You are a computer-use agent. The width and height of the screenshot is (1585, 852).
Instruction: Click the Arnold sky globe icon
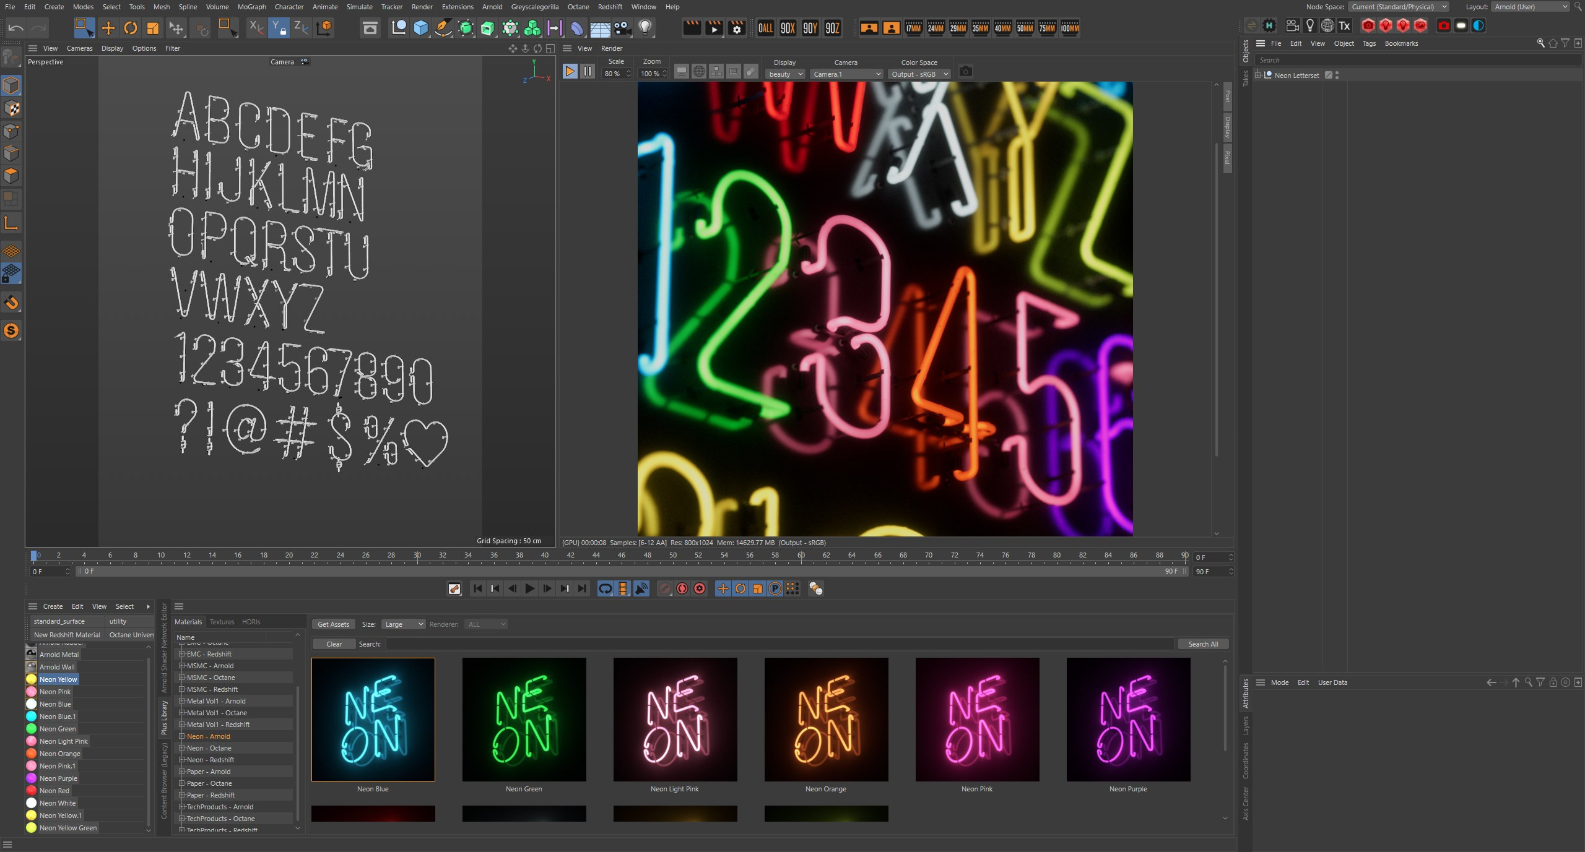(x=1327, y=25)
